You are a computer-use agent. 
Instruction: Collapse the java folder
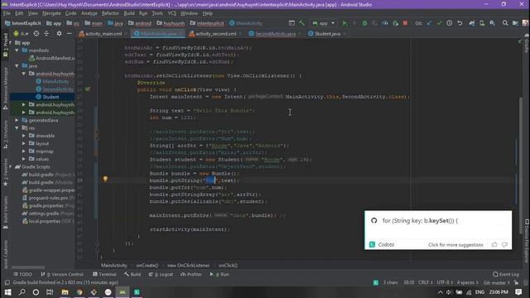(x=17, y=66)
